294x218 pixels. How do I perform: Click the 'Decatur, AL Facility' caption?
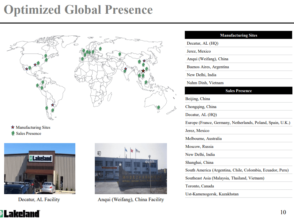(x=39, y=200)
